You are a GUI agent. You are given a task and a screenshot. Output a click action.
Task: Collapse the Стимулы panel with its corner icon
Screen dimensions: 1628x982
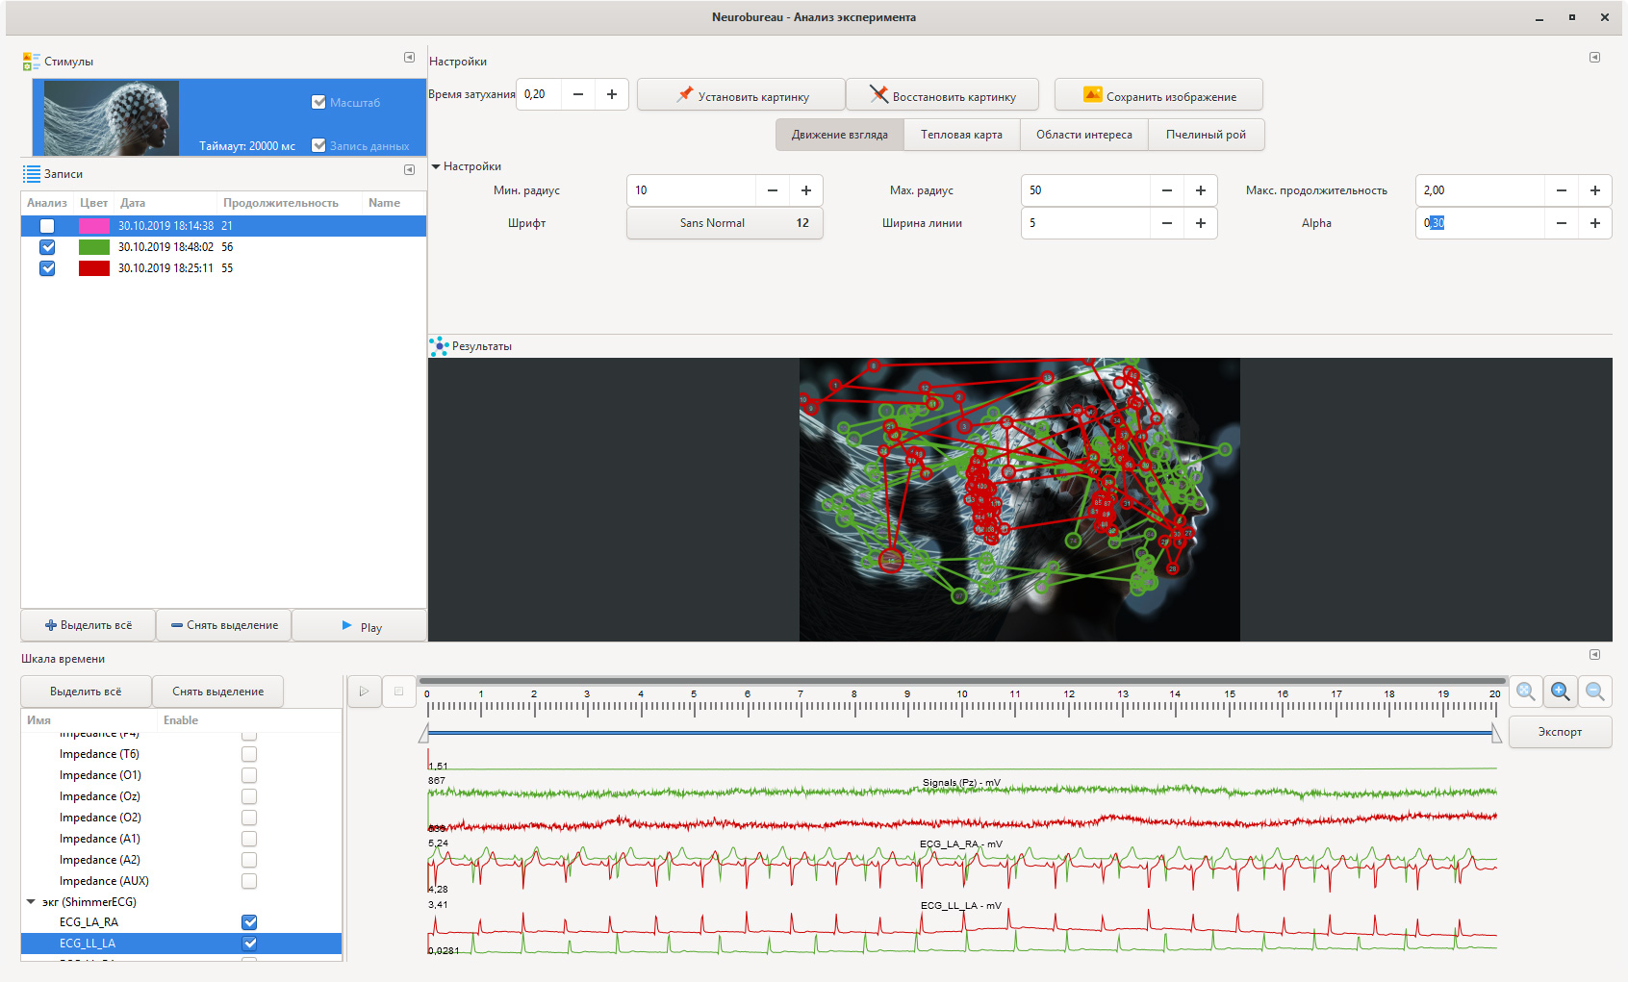(409, 58)
